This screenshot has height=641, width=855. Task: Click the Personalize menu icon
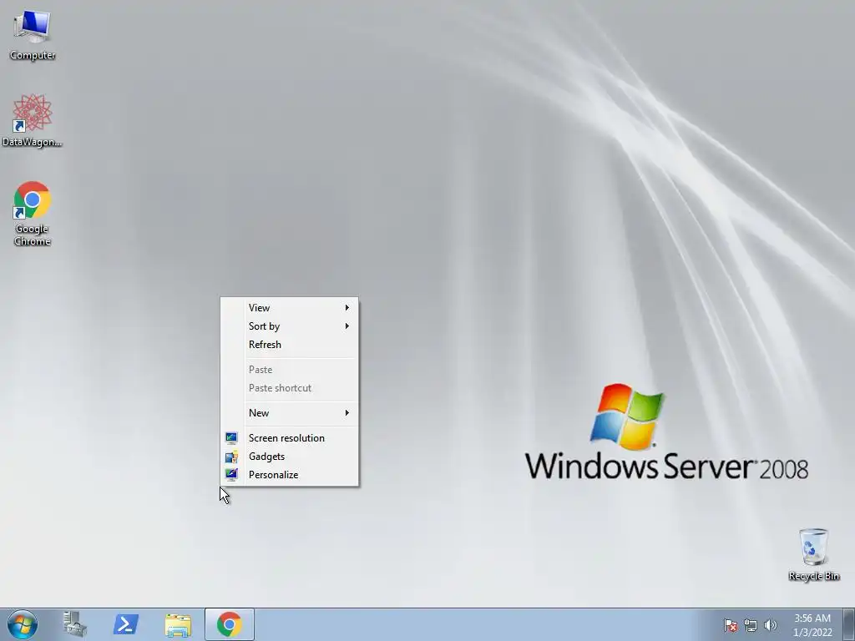pos(231,475)
